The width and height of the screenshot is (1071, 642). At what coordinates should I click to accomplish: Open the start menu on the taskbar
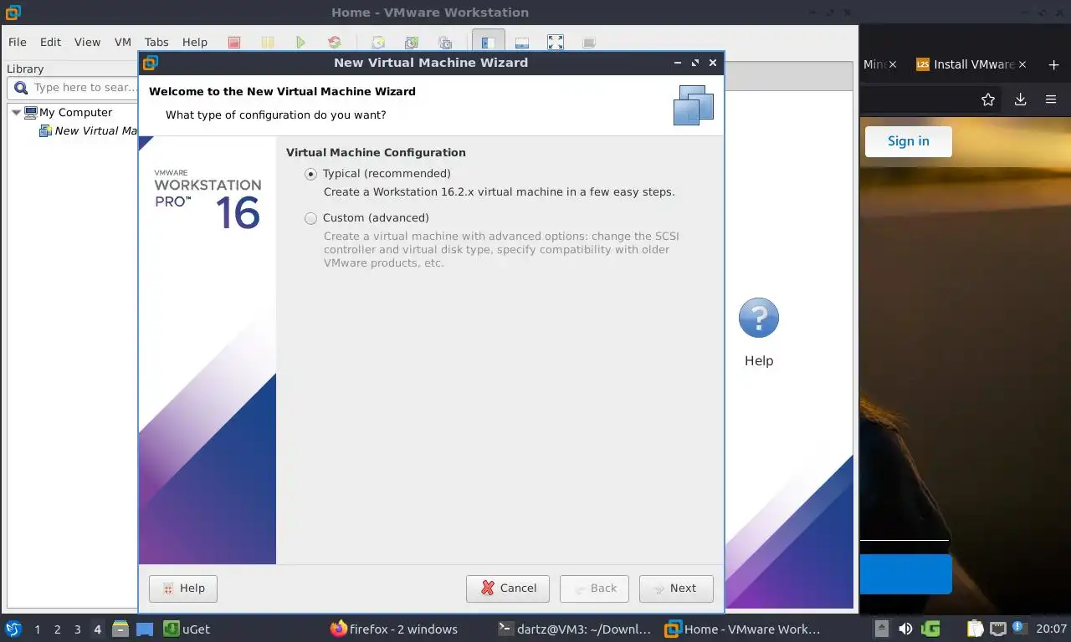(x=13, y=629)
